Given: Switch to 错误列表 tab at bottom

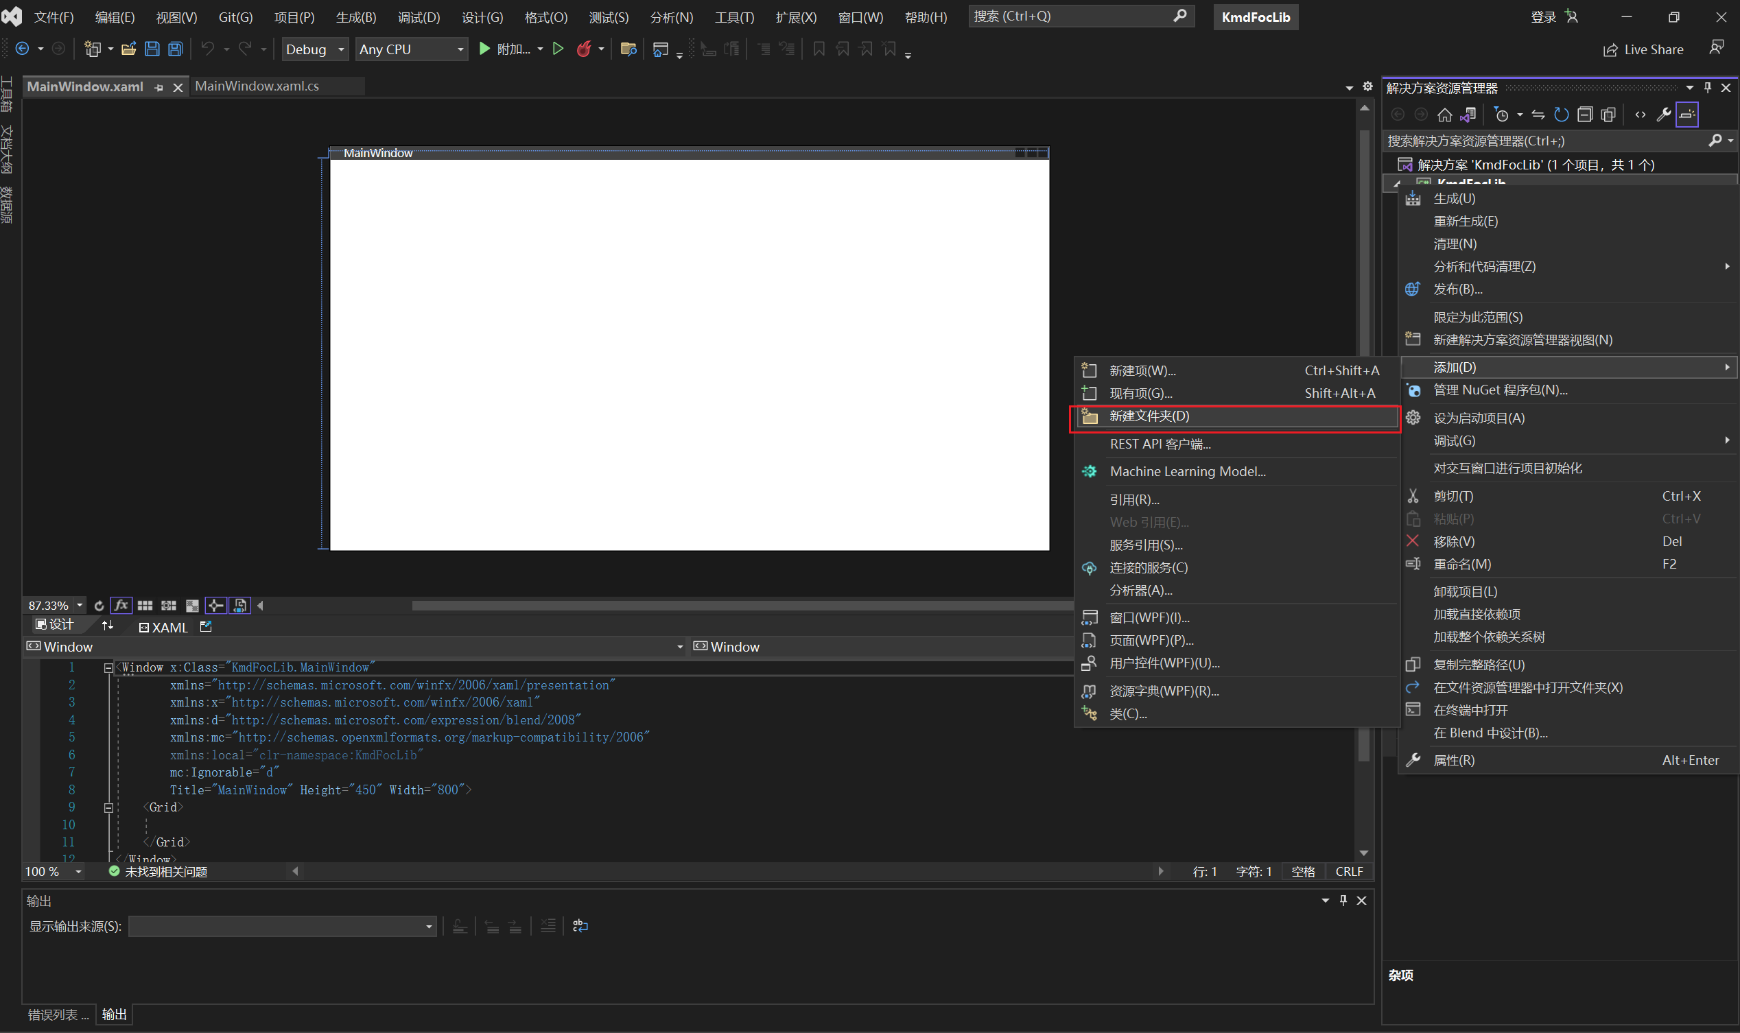Looking at the screenshot, I should pyautogui.click(x=58, y=1014).
